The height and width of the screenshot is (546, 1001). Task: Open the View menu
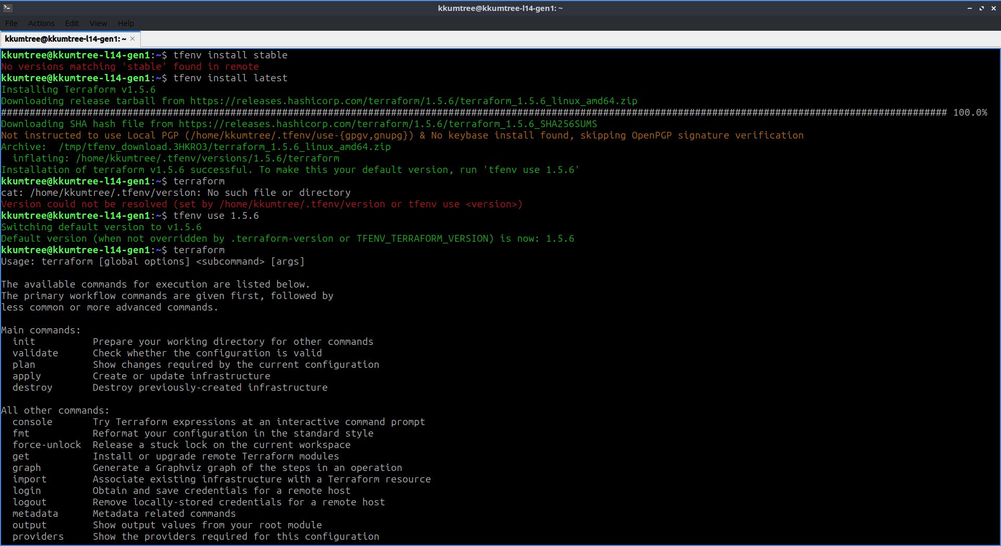[x=98, y=23]
